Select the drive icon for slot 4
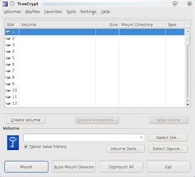This screenshot has width=195, height=177. tap(8, 52)
